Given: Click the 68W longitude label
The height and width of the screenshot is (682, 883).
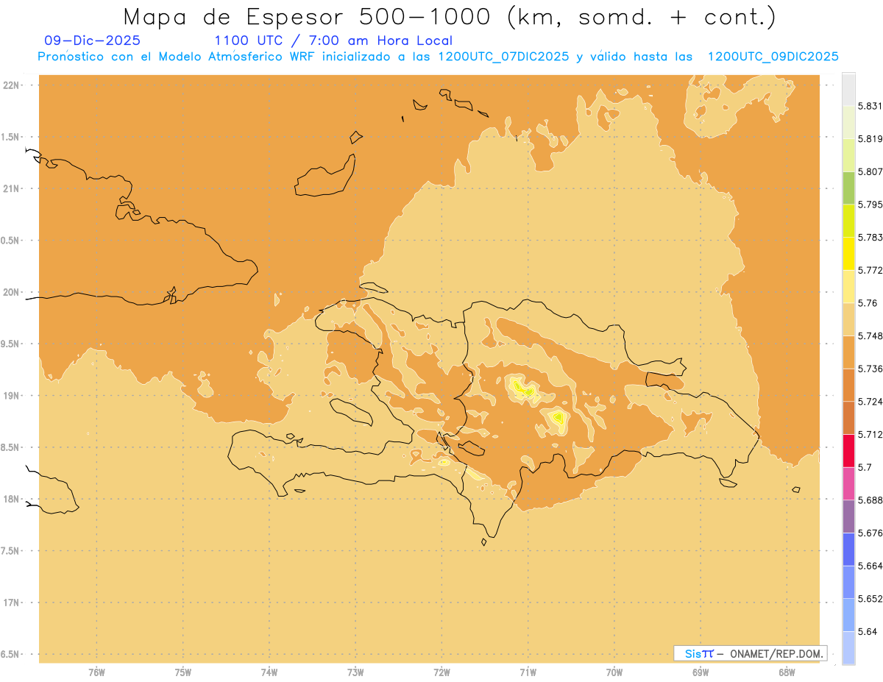Looking at the screenshot, I should coord(787,672).
